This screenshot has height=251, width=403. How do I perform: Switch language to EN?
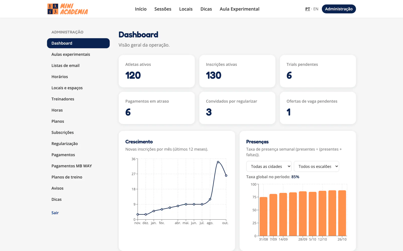coord(316,9)
